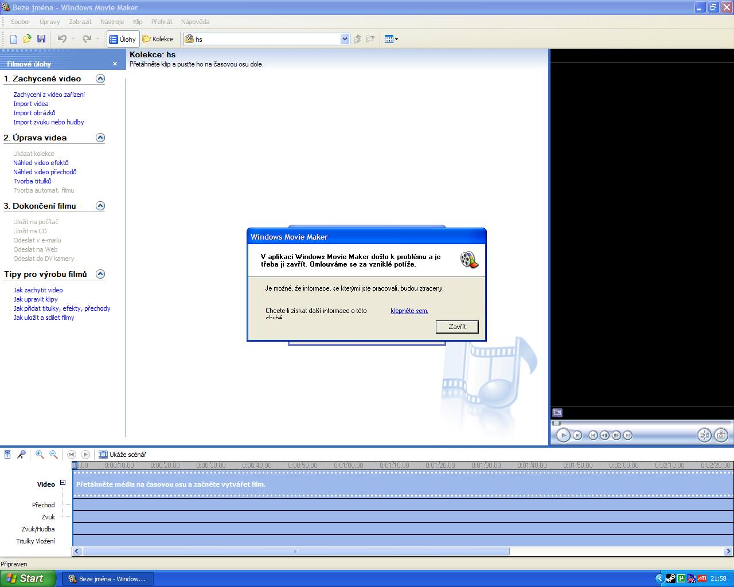Open 'Náhled video přechodů' link
The image size is (734, 587).
[45, 172]
